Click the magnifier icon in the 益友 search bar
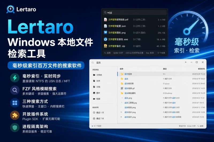 (x=93, y=63)
